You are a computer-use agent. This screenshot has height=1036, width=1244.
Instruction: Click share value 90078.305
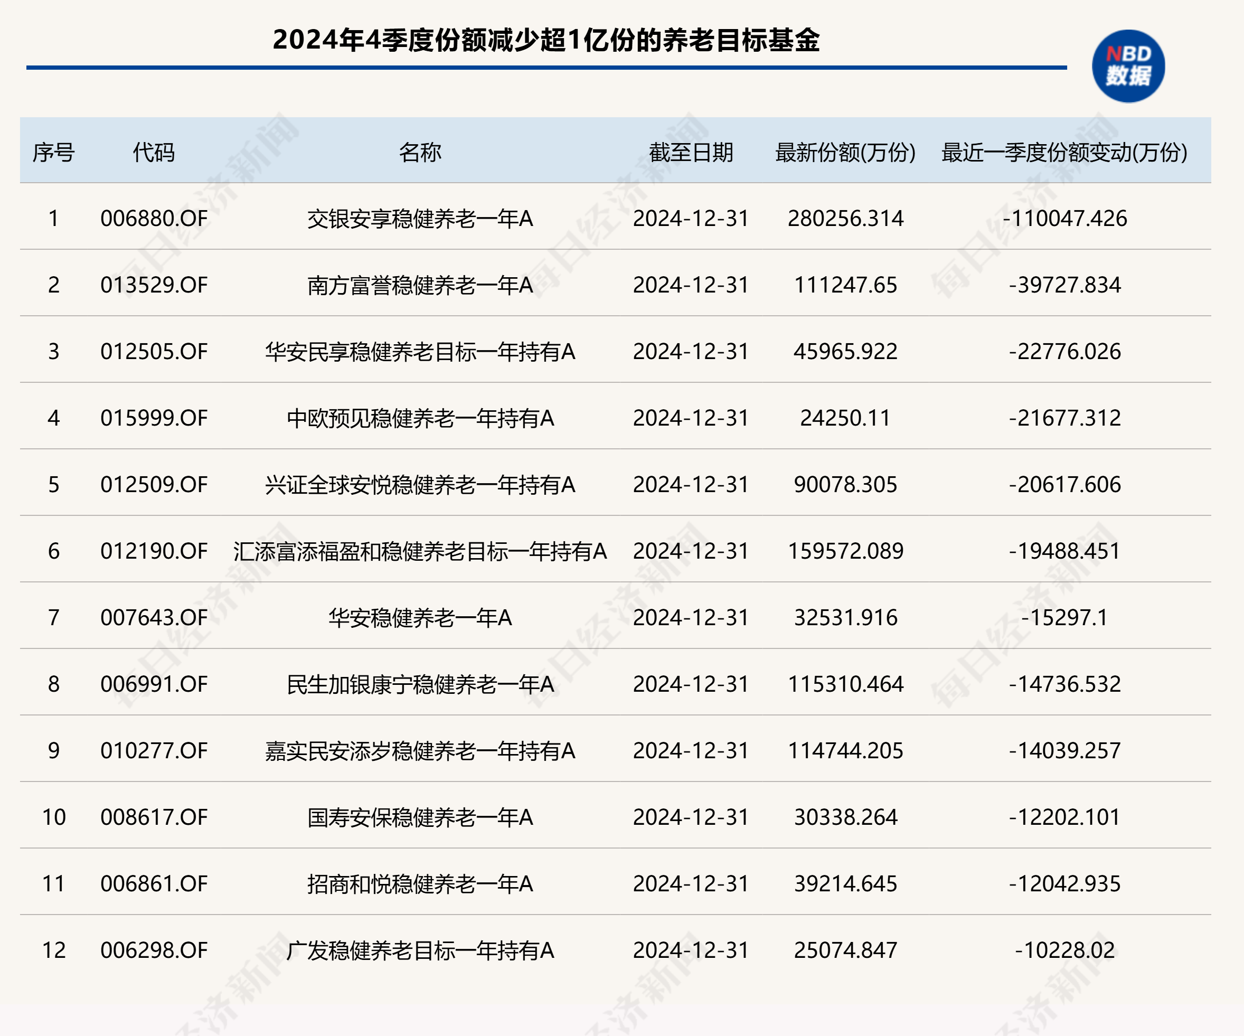[x=845, y=485]
